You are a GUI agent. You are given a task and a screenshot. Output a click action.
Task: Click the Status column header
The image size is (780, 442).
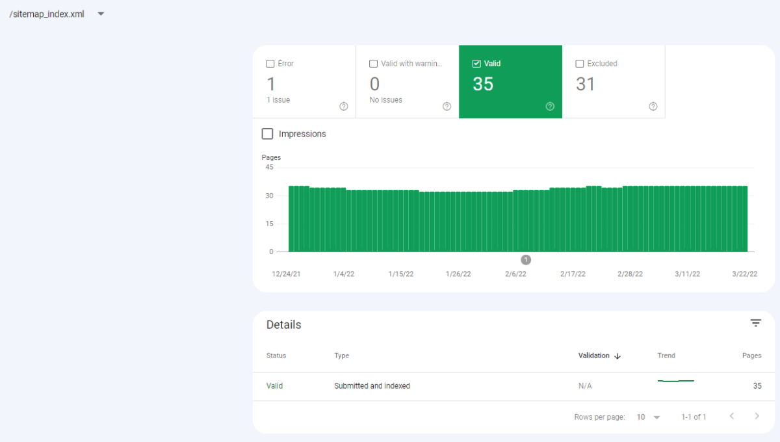(276, 356)
